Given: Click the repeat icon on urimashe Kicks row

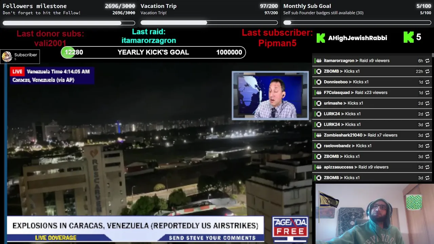Looking at the screenshot, I should 427,103.
